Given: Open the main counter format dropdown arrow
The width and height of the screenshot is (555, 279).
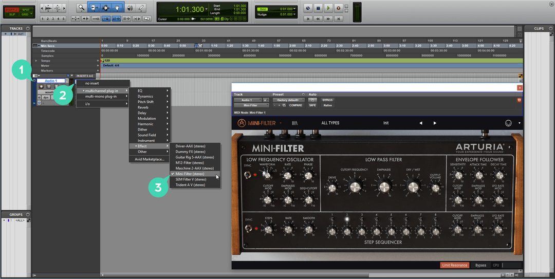Looking at the screenshot, I should click(207, 9).
